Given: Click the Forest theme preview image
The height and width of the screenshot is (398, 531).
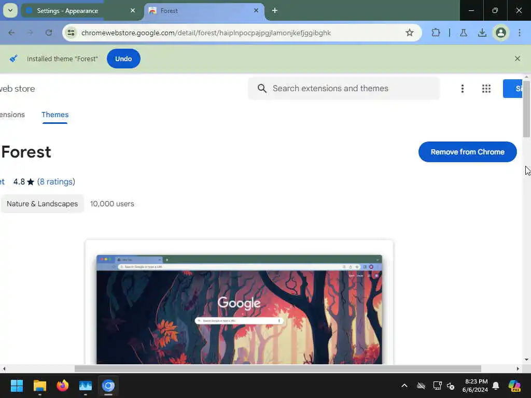Looking at the screenshot, I should click(x=239, y=309).
